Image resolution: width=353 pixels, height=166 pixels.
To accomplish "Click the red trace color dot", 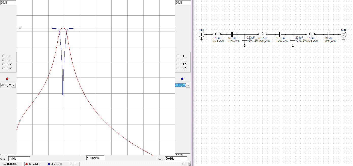I will click(x=7, y=79).
